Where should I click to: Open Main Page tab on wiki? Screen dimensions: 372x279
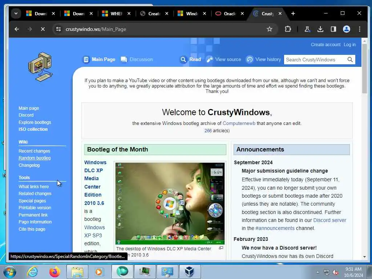coord(99,59)
